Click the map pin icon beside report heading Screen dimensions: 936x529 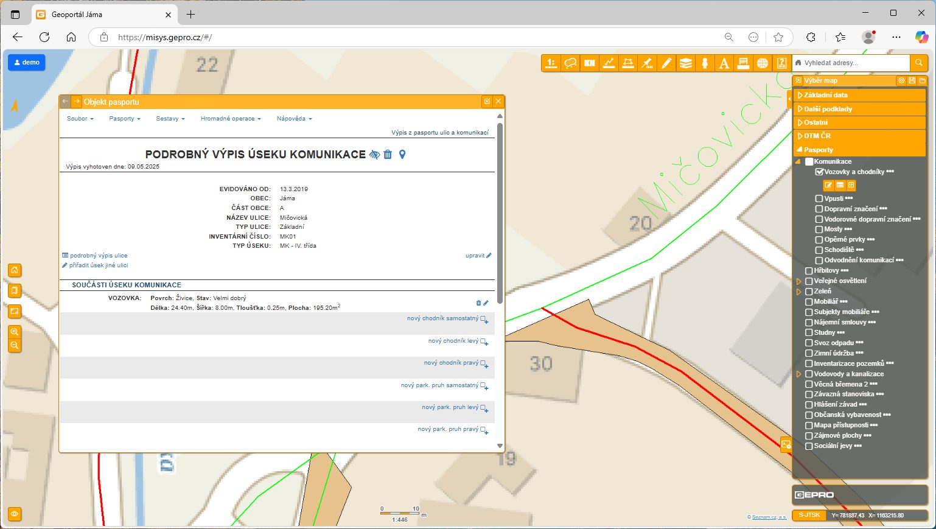402,155
